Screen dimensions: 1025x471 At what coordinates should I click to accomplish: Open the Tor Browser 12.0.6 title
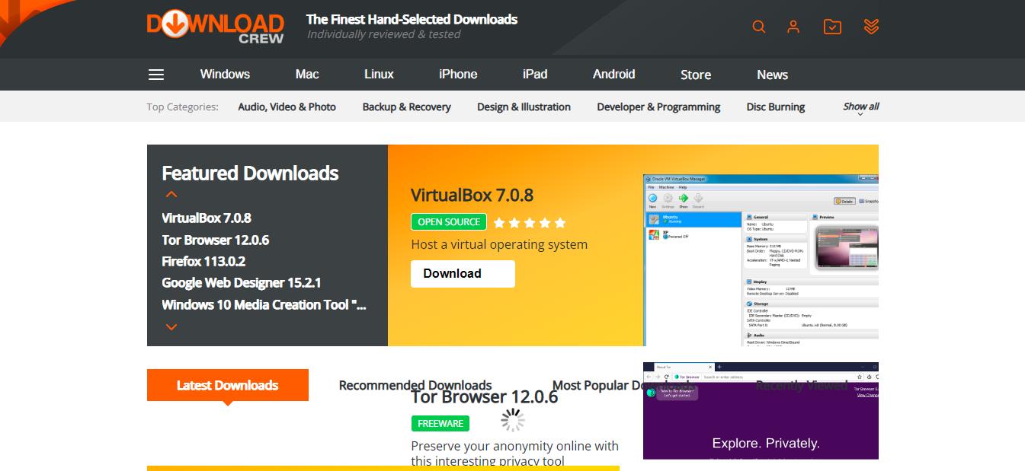[x=485, y=397]
